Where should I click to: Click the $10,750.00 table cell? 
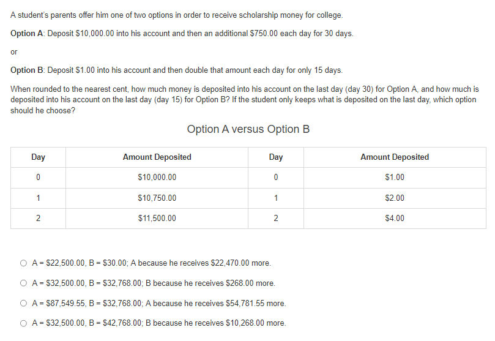[157, 198]
